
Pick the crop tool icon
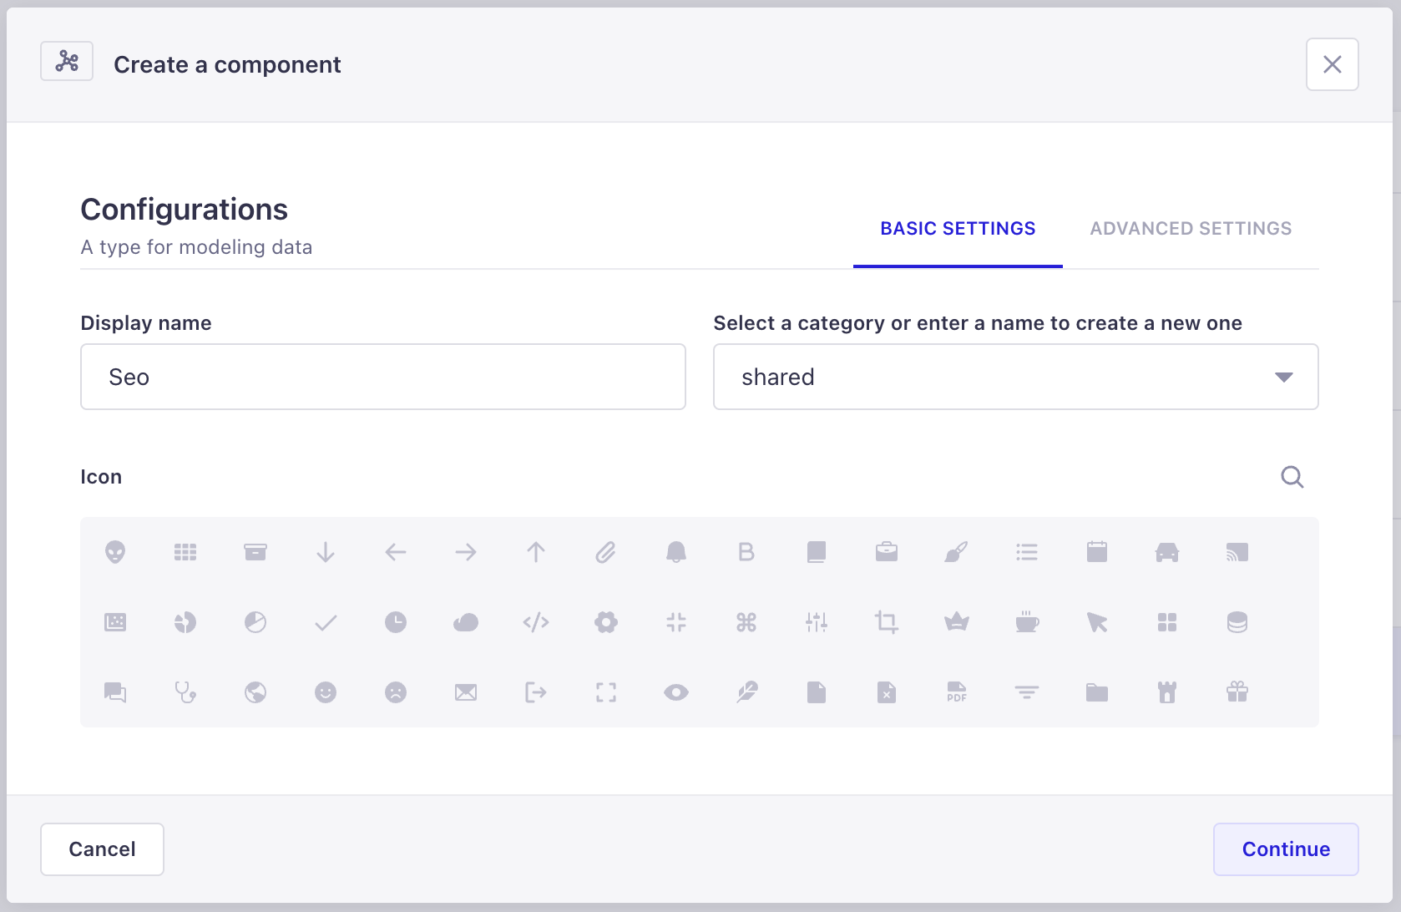pyautogui.click(x=887, y=622)
